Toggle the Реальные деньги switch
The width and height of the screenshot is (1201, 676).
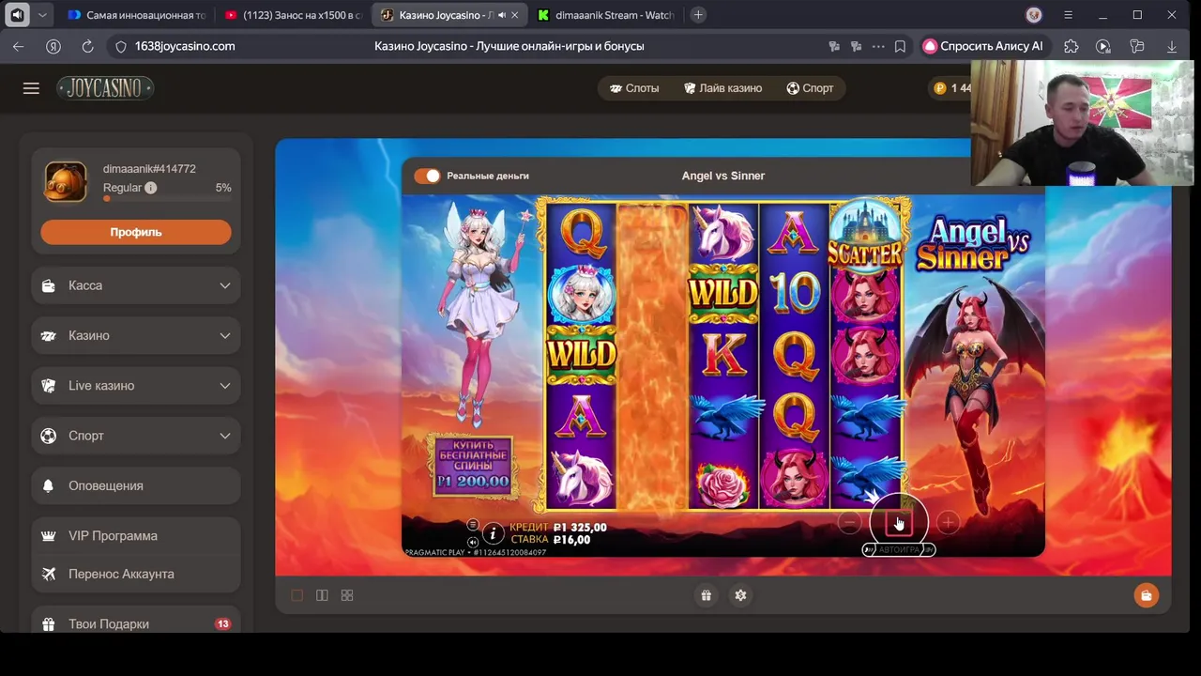point(427,176)
